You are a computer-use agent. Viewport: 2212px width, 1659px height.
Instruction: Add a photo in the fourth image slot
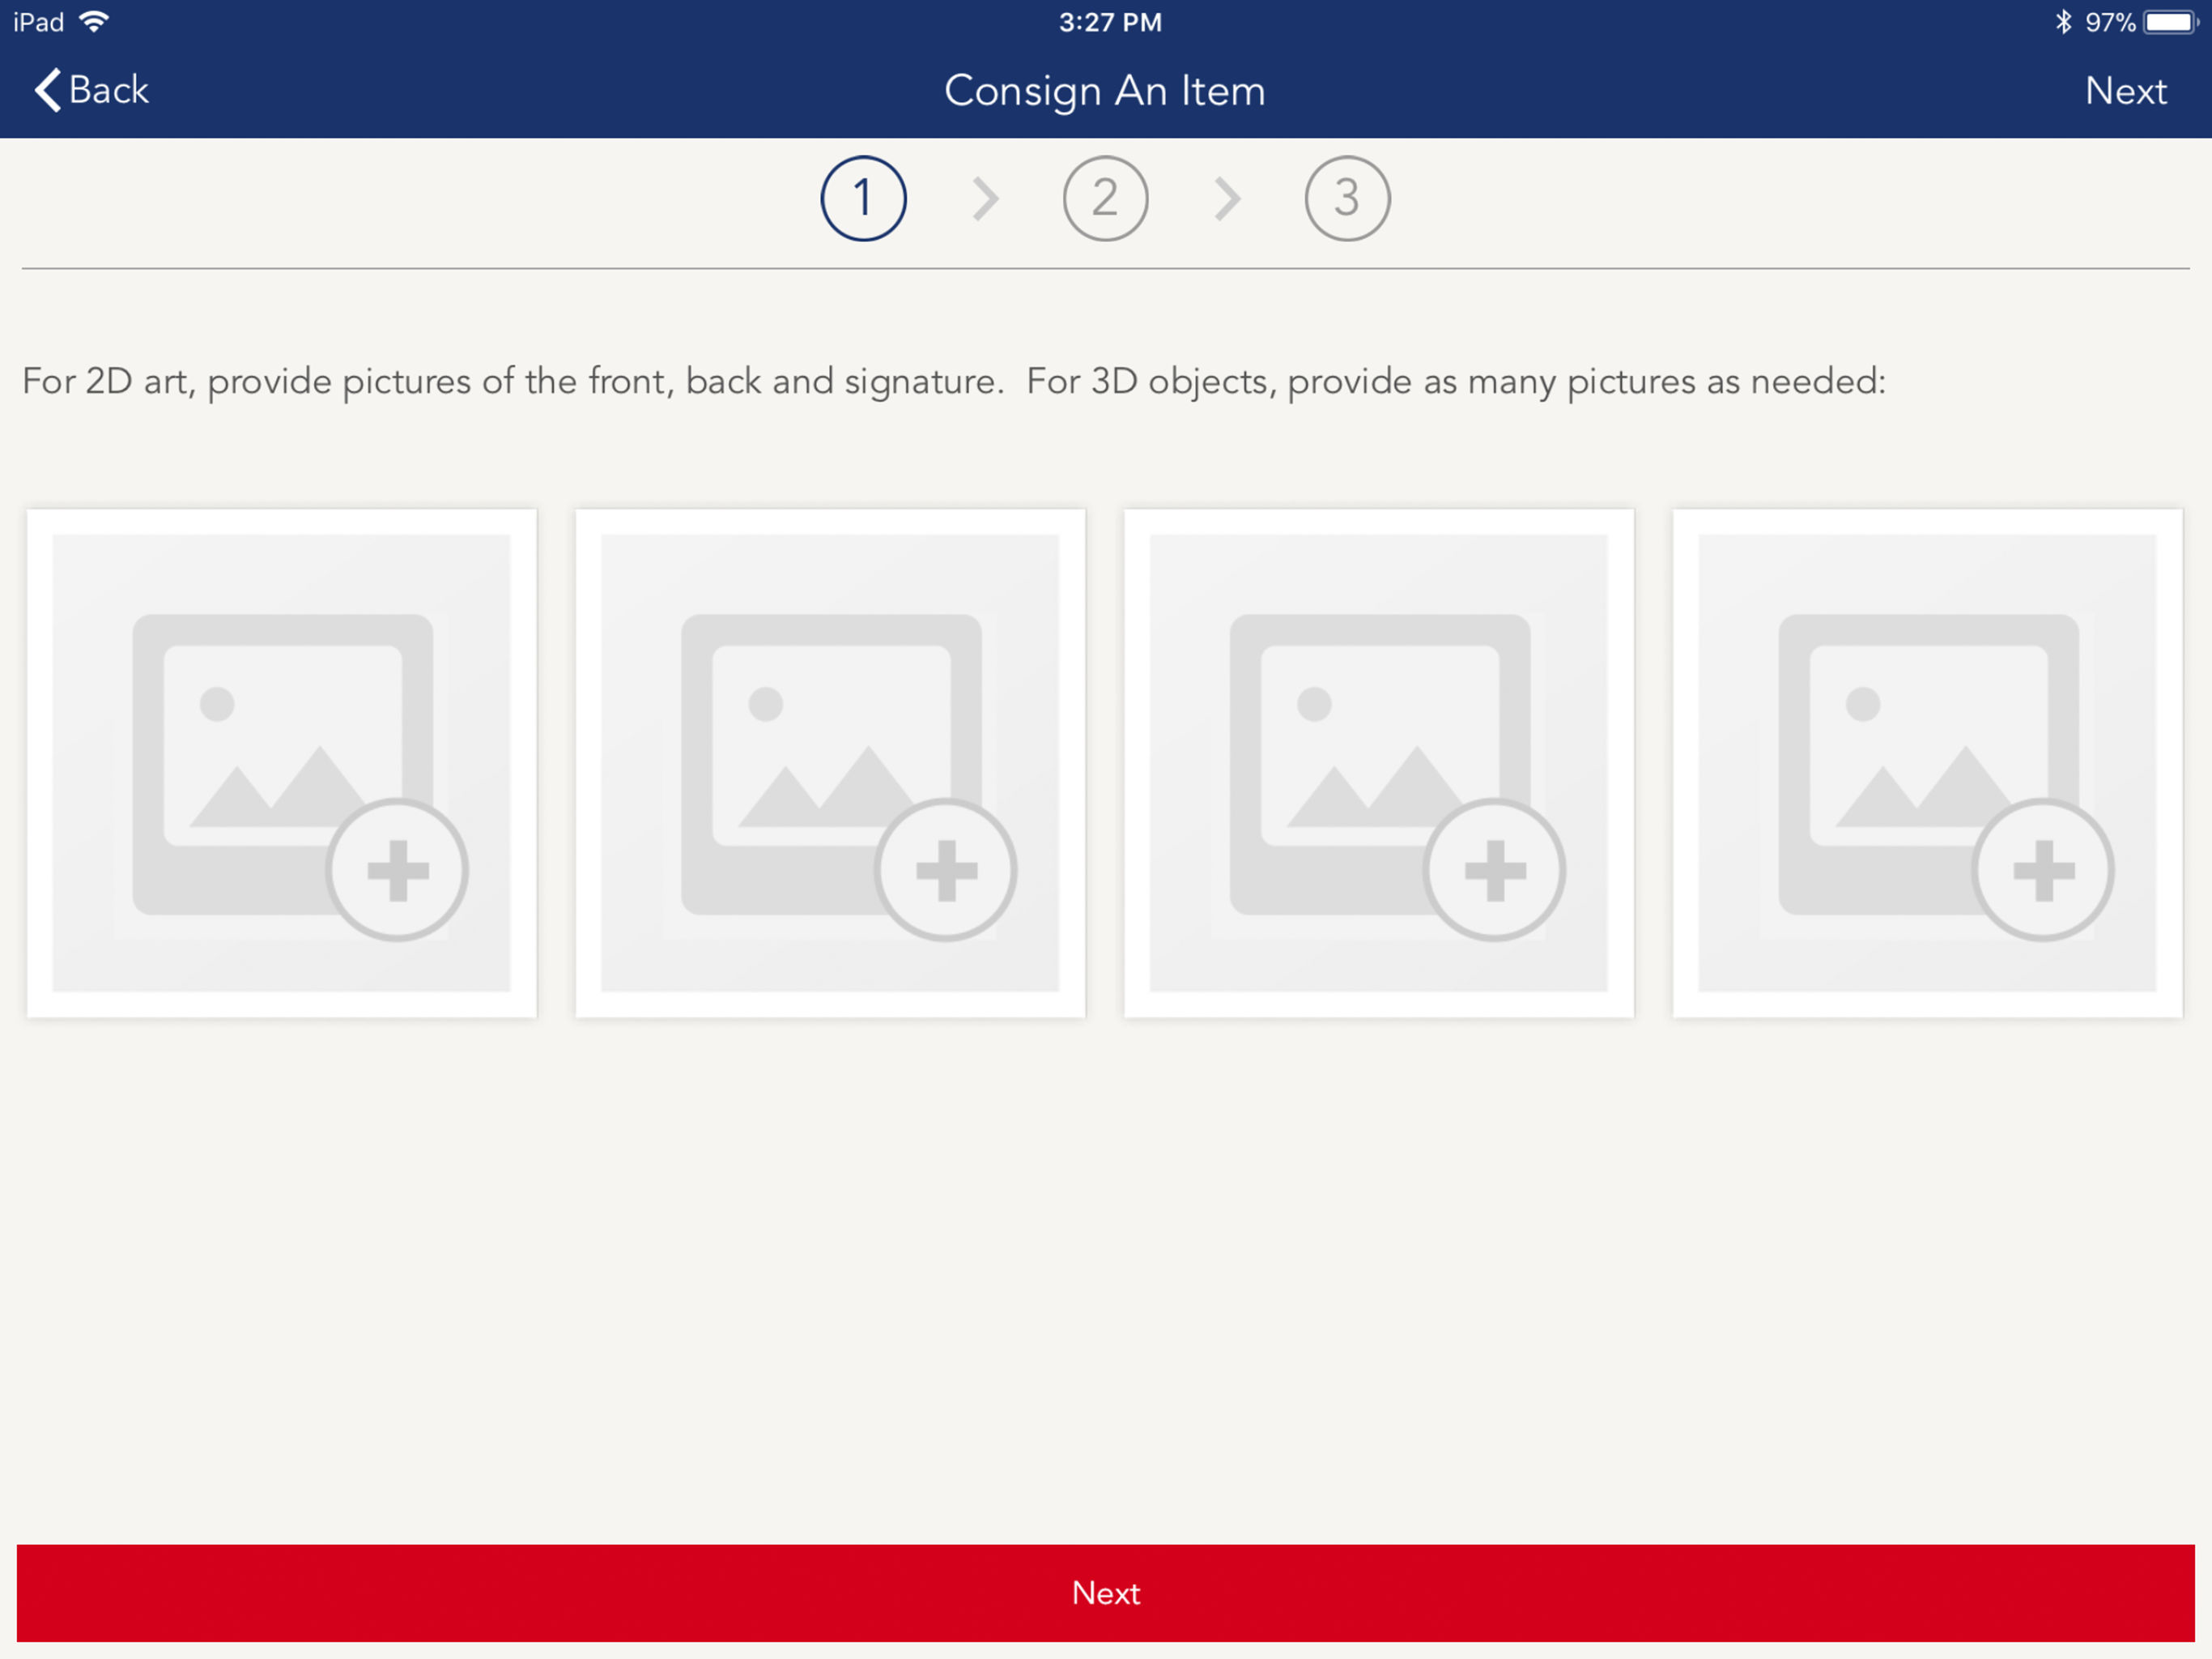[1927, 763]
